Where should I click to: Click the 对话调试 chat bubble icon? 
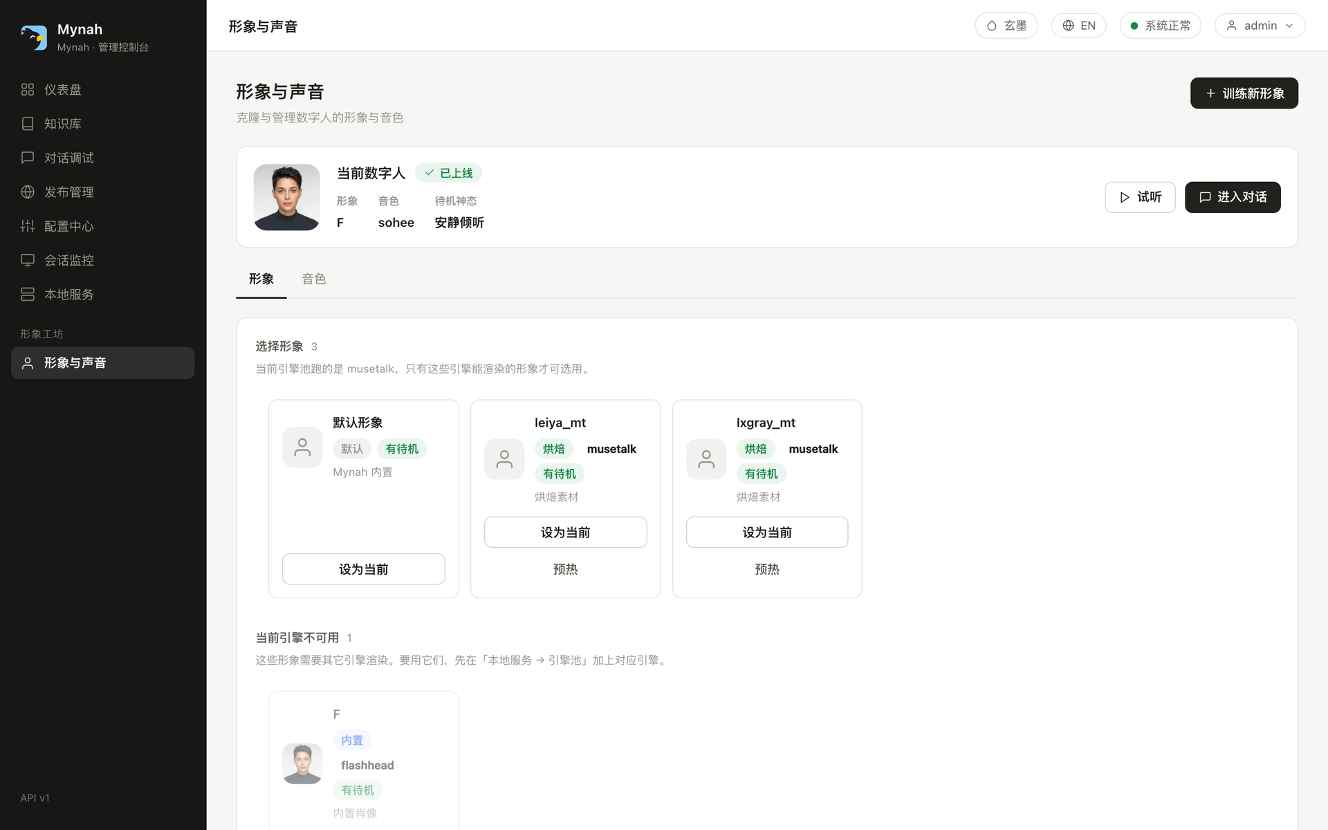(28, 158)
